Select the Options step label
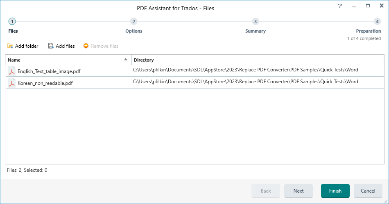The height and width of the screenshot is (204, 389). [134, 31]
